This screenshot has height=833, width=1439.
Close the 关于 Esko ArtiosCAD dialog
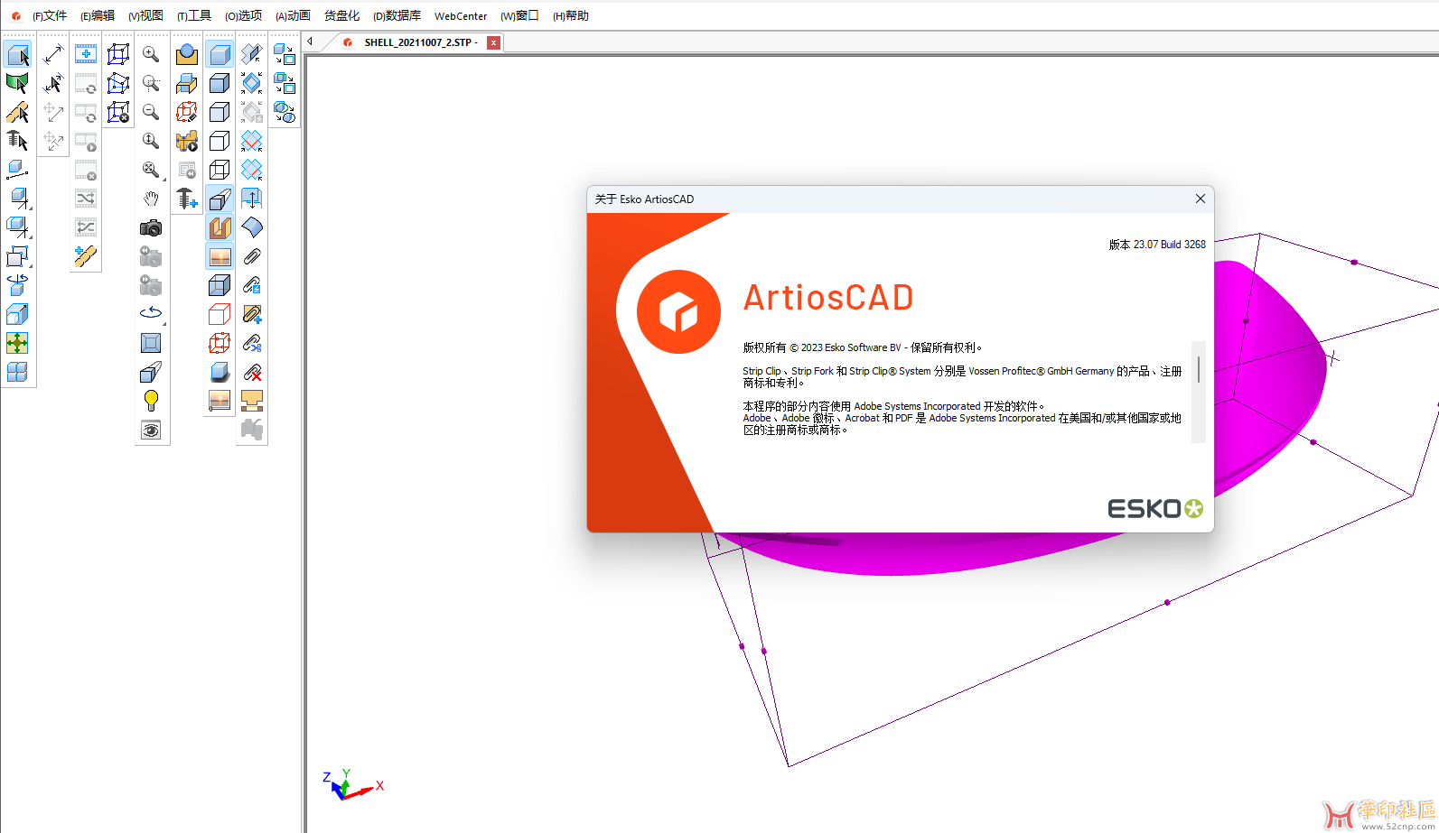coord(1200,199)
